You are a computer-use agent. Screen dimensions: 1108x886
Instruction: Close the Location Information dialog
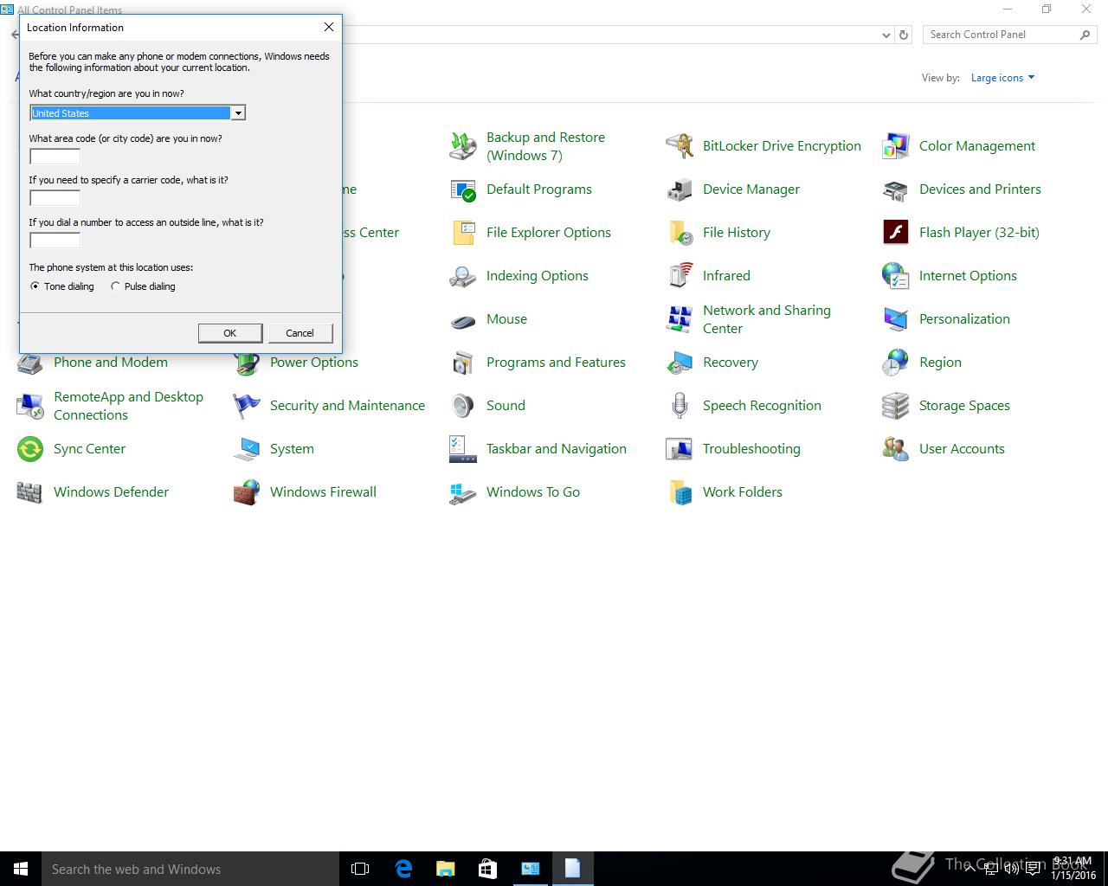click(329, 28)
